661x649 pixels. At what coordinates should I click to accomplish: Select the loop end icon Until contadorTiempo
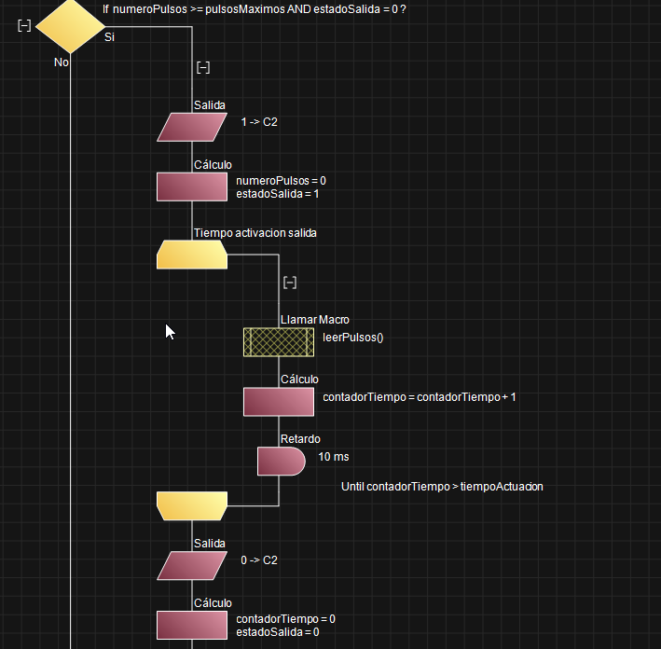[192, 506]
